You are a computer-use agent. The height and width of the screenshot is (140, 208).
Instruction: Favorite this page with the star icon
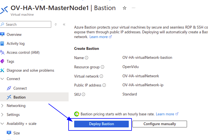(x=124, y=8)
